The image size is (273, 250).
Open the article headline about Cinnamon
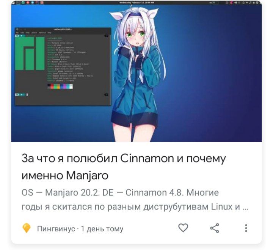coord(124,167)
